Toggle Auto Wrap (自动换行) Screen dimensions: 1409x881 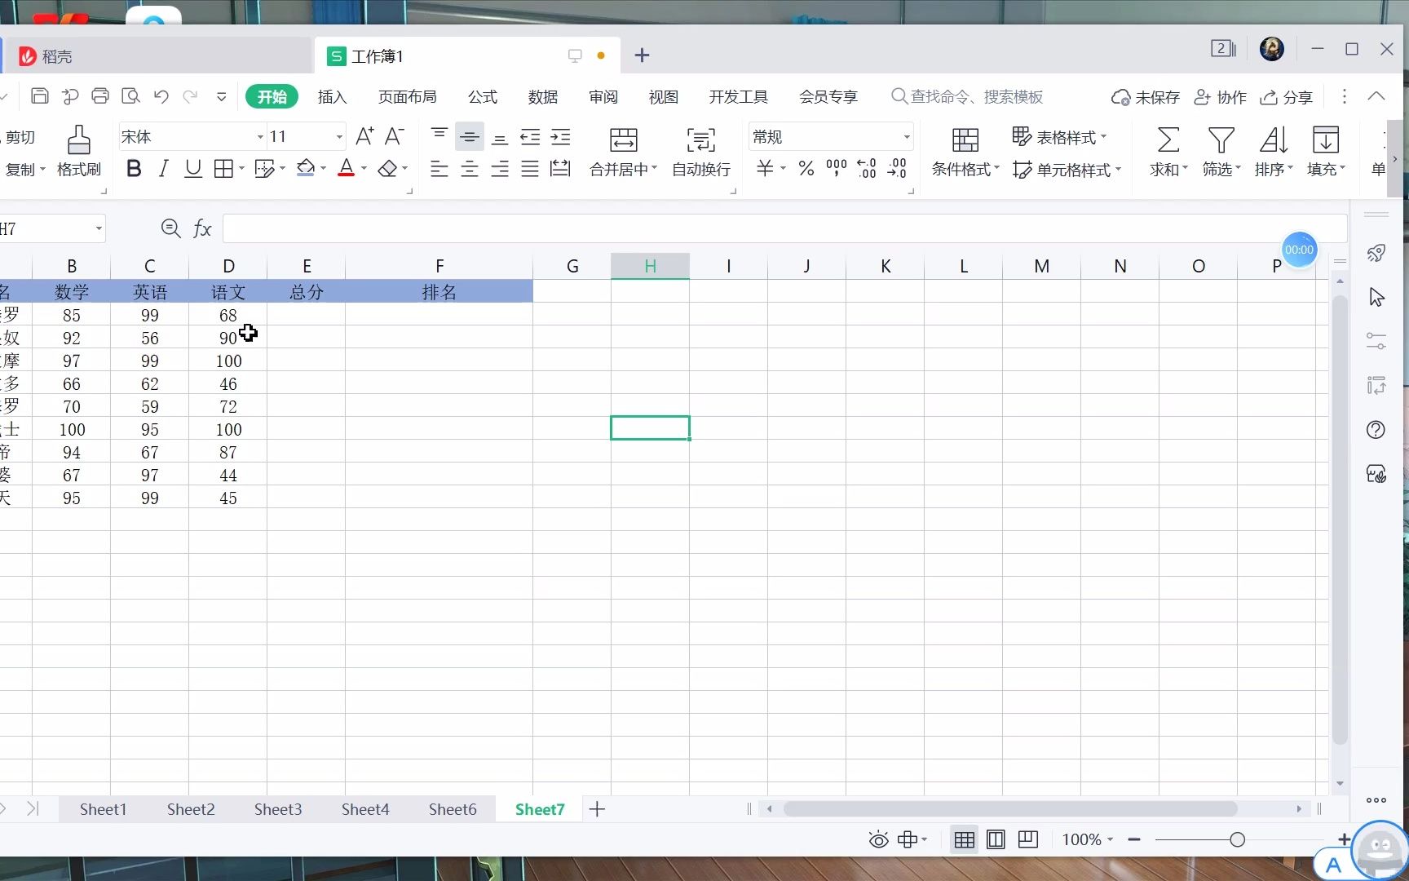(x=701, y=151)
